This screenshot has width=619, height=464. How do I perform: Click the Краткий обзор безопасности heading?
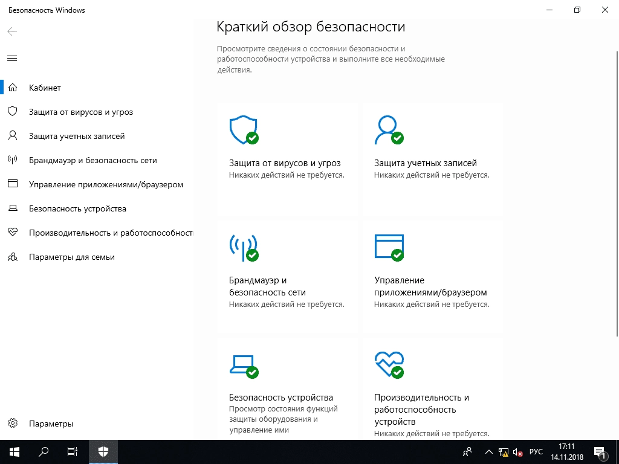pos(311,27)
